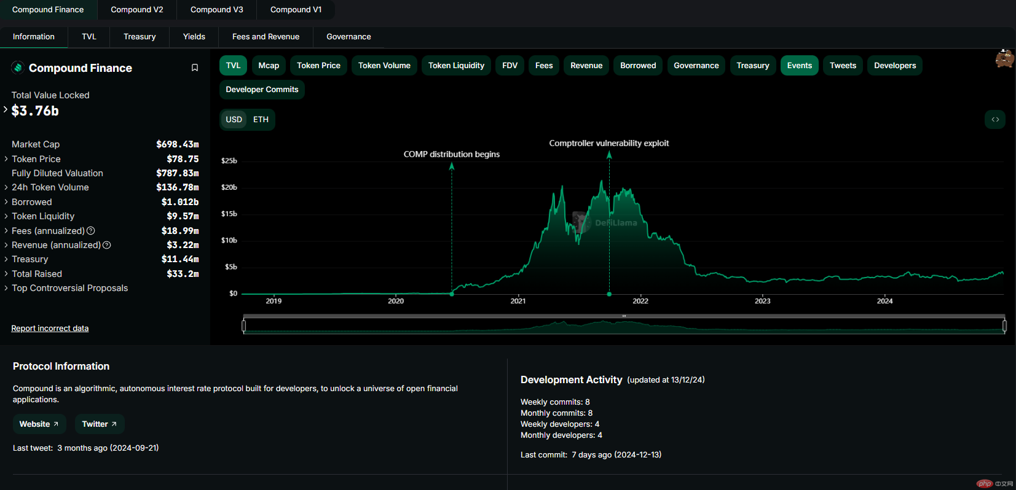Screen dimensions: 1016x490
Task: Click the left handle of chart range slider
Action: pos(244,325)
